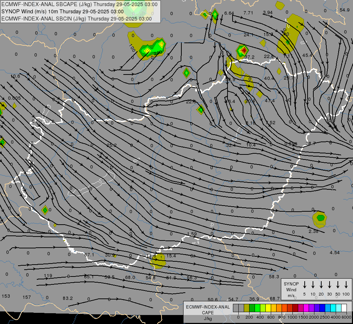Click the 'ECMWF-INDEX-ANAL CAPE J/kg' legend label
Screen dimensions: 353x324
click(x=208, y=312)
